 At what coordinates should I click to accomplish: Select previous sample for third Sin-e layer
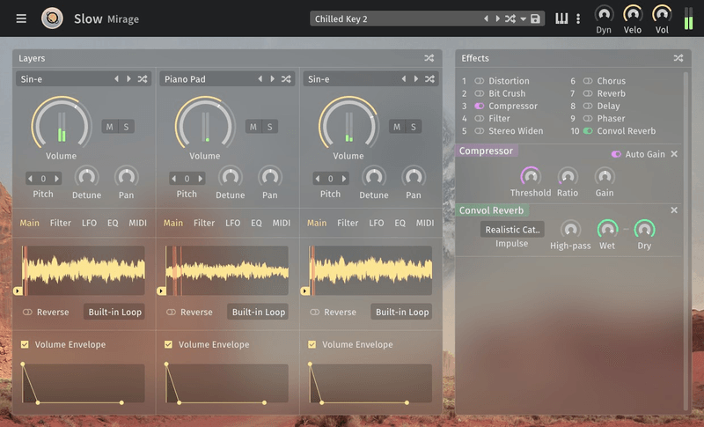click(x=404, y=78)
